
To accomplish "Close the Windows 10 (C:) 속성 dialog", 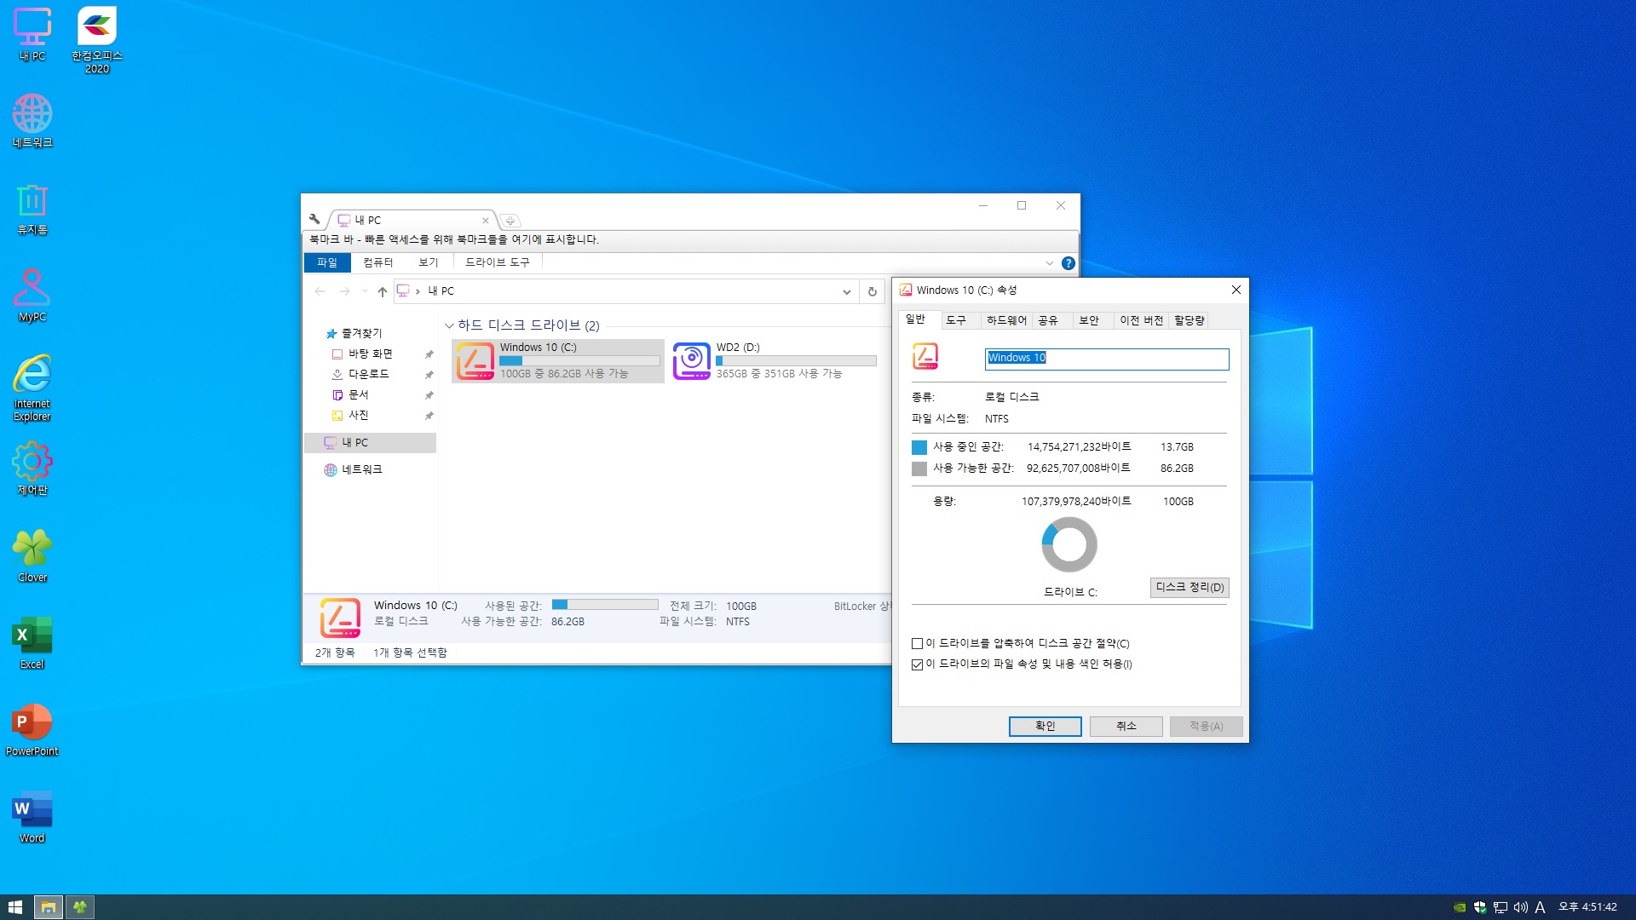I will click(x=1236, y=290).
